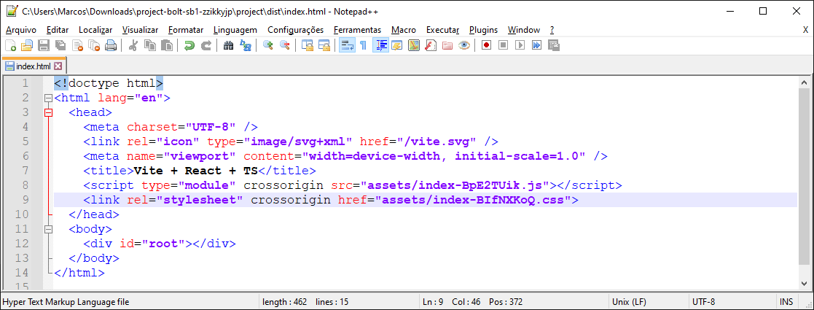This screenshot has height=310, width=814.
Task: Click the INS insert mode indicator
Action: point(786,302)
